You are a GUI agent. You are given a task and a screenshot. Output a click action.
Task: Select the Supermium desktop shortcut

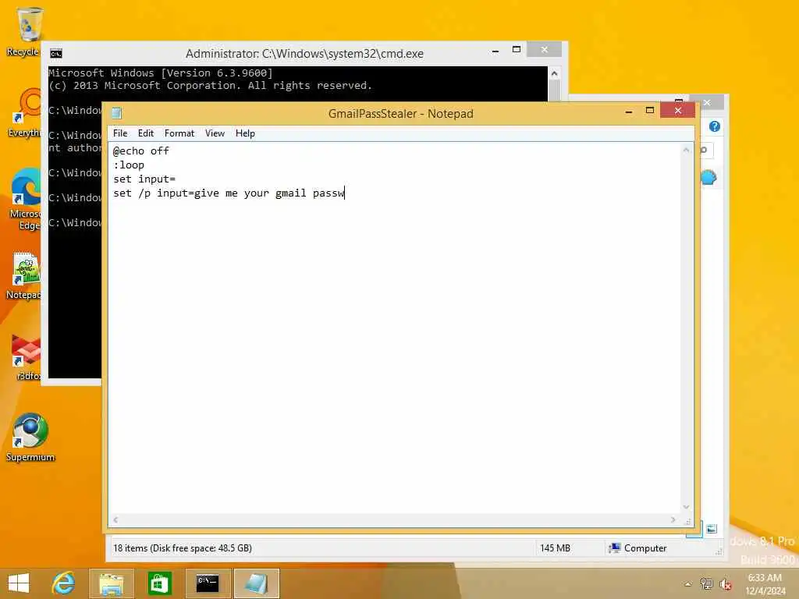tap(30, 437)
